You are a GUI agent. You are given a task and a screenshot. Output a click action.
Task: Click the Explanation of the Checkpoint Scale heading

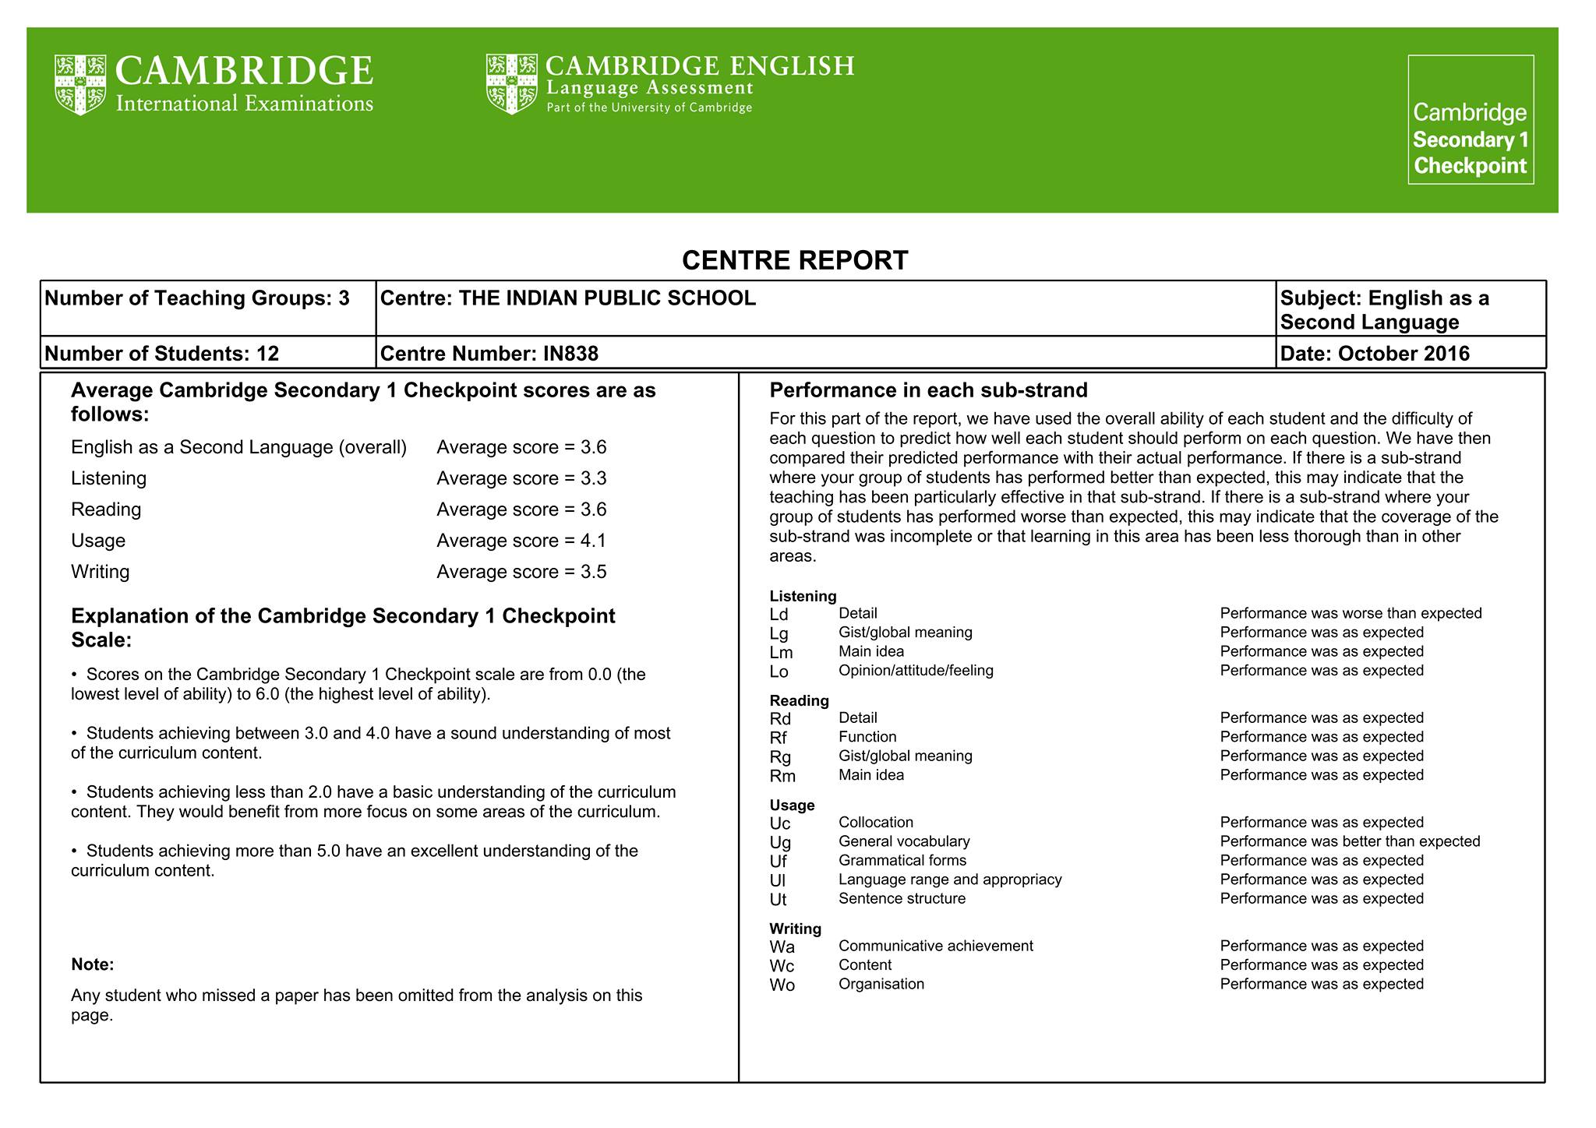[x=343, y=628]
